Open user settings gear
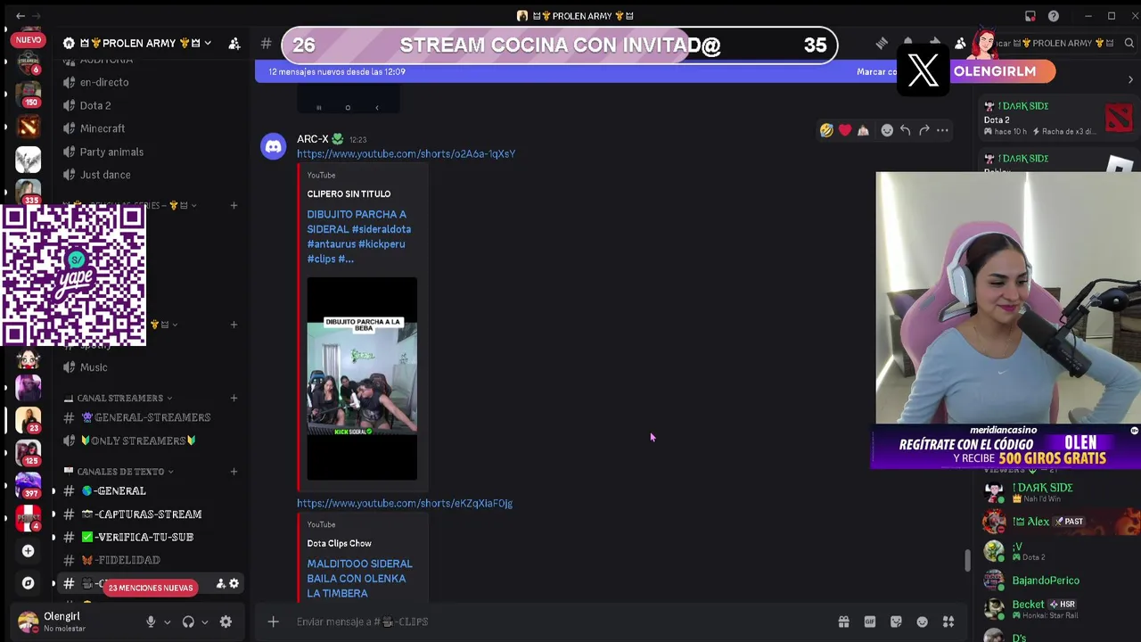Screen dimensions: 1141x642 pos(226,621)
